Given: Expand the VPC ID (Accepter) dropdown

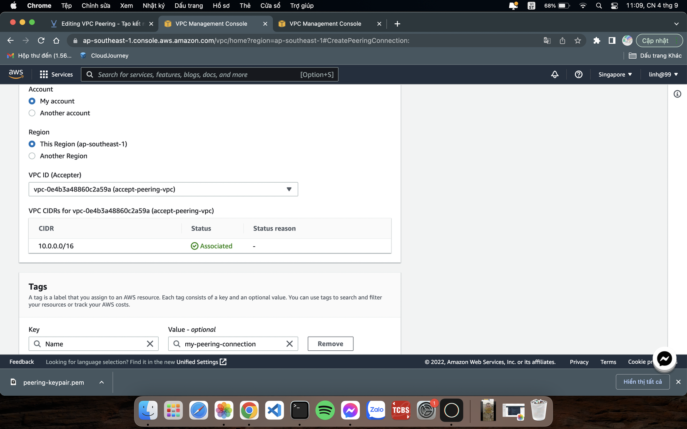Looking at the screenshot, I should (x=163, y=189).
